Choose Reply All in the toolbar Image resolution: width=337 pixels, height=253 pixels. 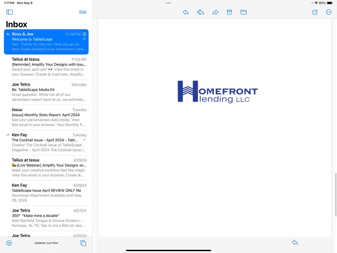[200, 12]
